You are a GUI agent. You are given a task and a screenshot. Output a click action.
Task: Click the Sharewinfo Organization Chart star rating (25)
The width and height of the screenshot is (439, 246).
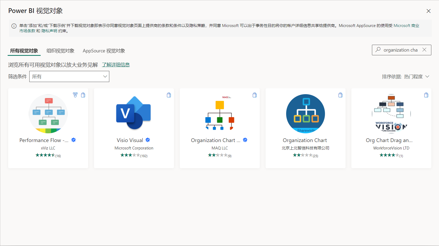[x=305, y=155]
